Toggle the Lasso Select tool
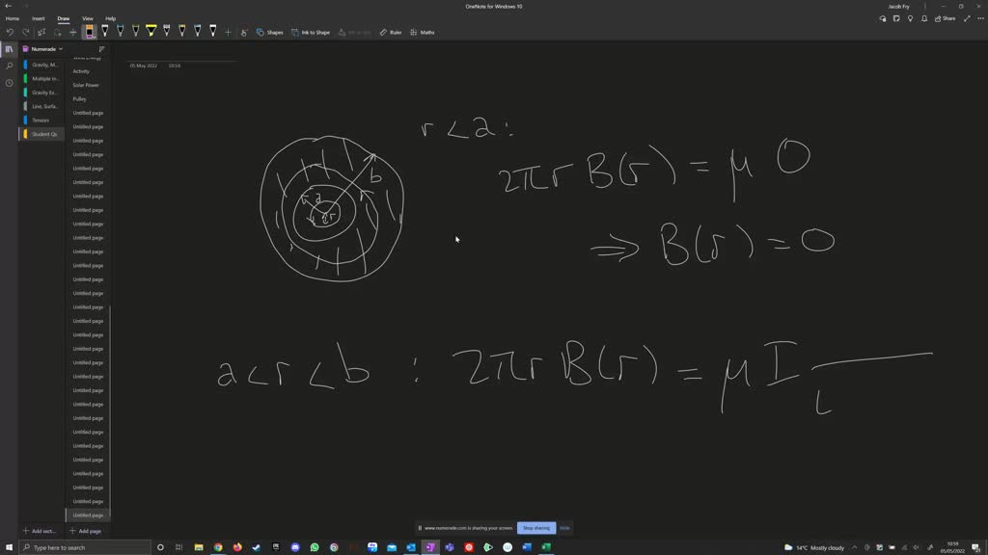Image resolution: width=988 pixels, height=555 pixels. 41,32
